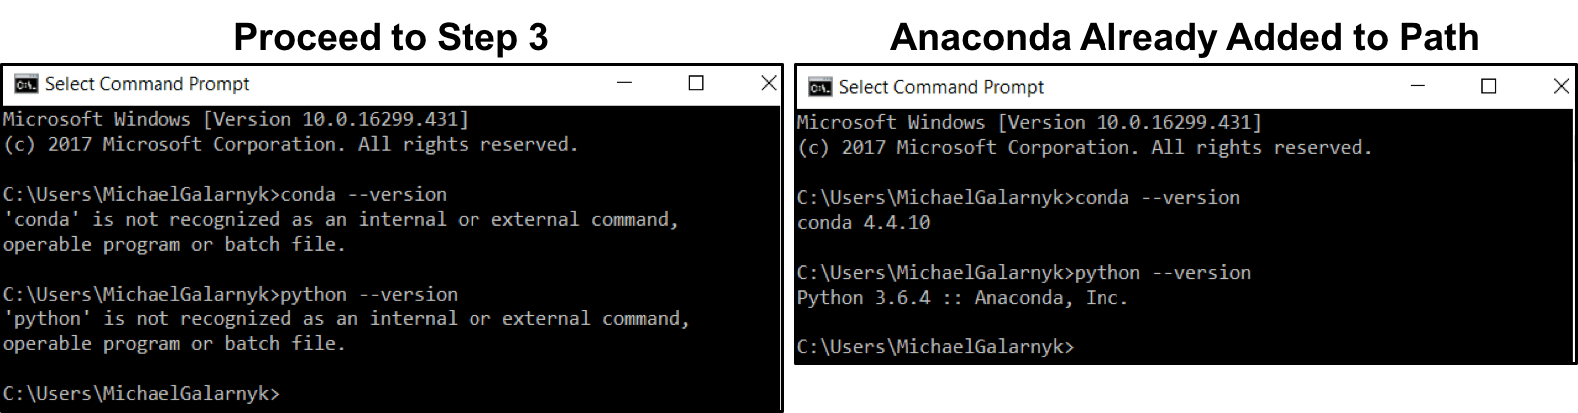Maximize the window showing conda 4.4.10 output
This screenshot has width=1578, height=413.
(1489, 86)
